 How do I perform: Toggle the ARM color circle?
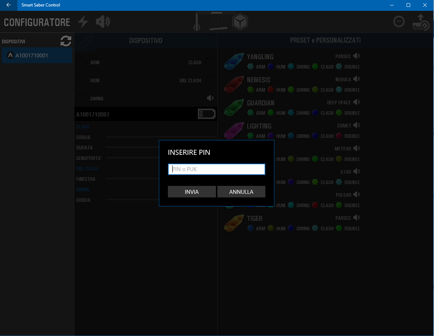coord(82,62)
